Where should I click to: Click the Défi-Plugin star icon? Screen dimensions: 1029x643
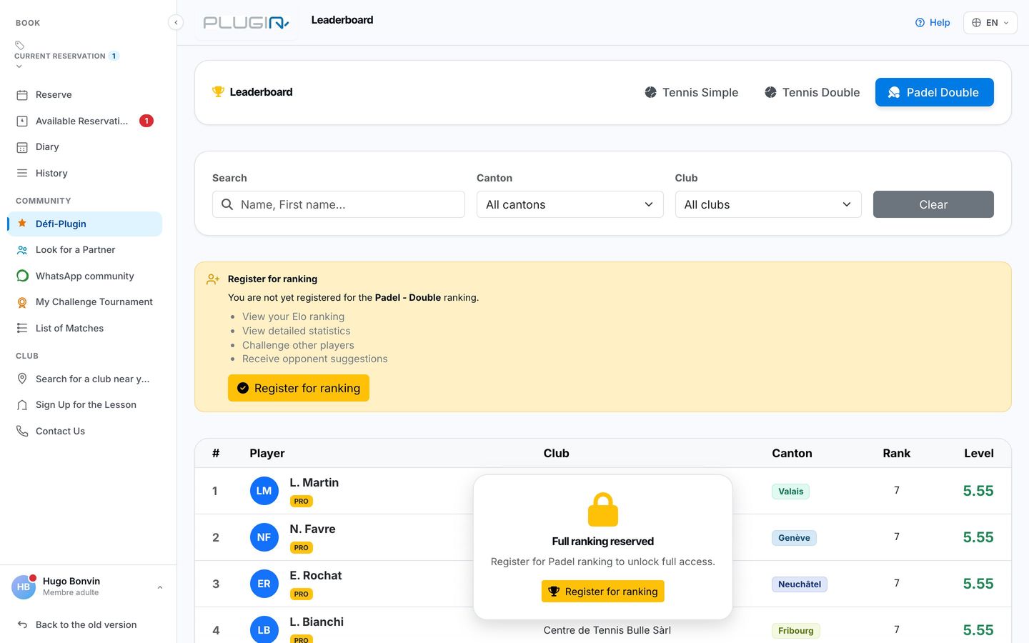click(22, 224)
